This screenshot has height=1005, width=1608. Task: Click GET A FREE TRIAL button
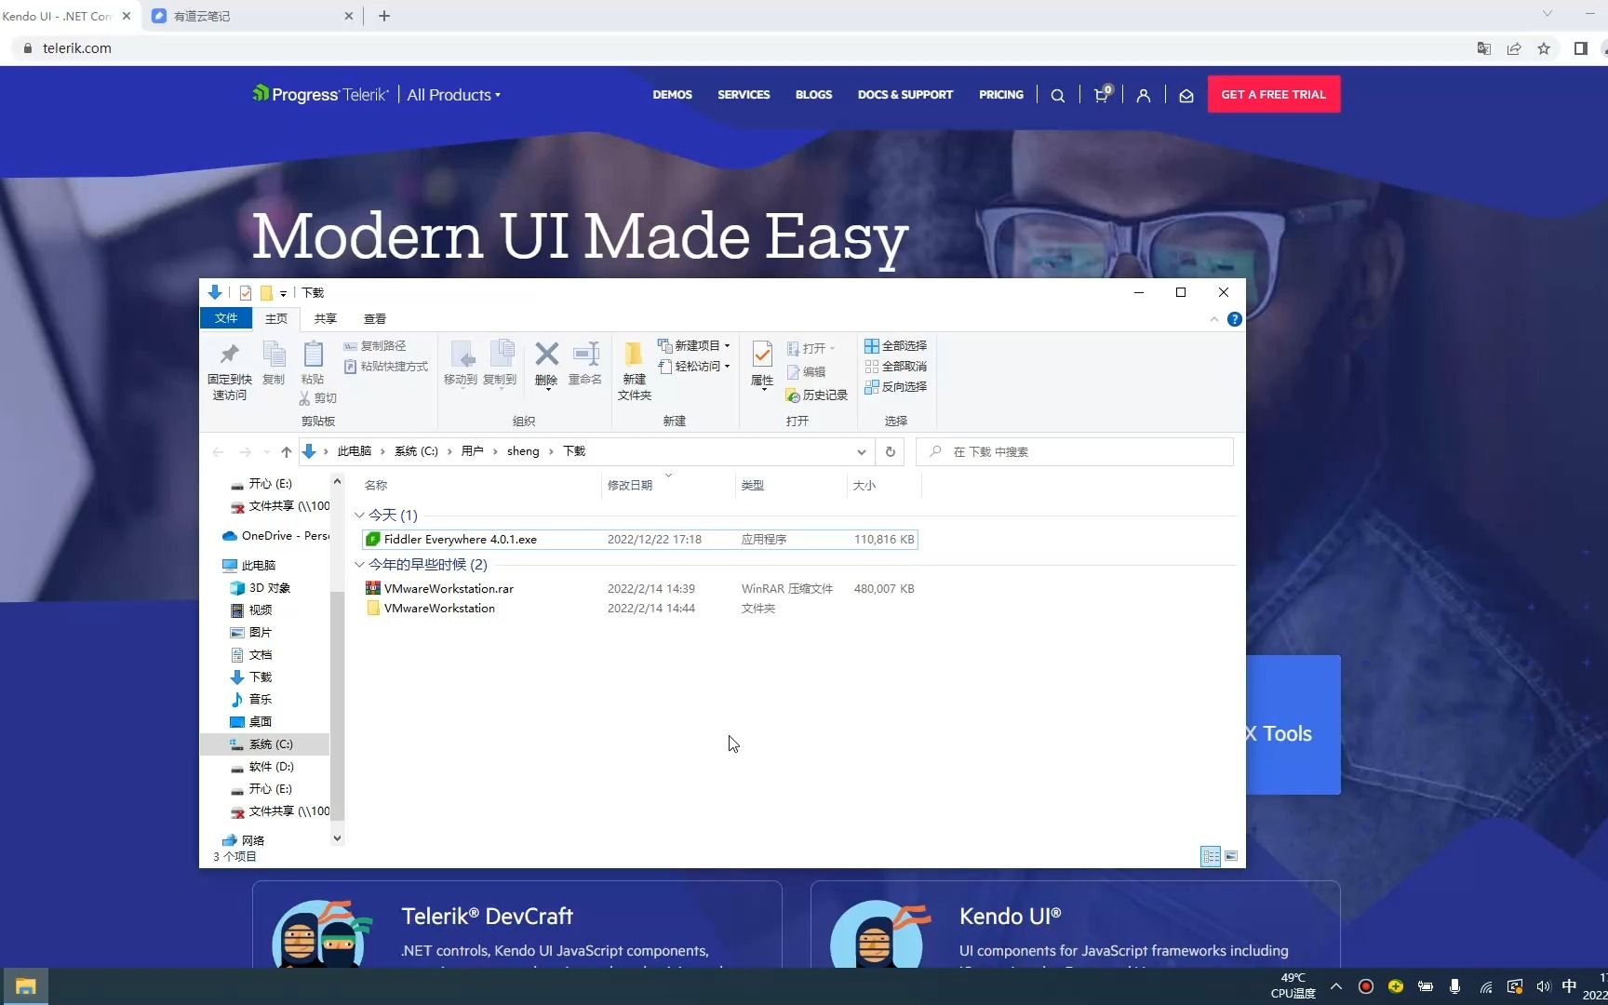pyautogui.click(x=1274, y=94)
